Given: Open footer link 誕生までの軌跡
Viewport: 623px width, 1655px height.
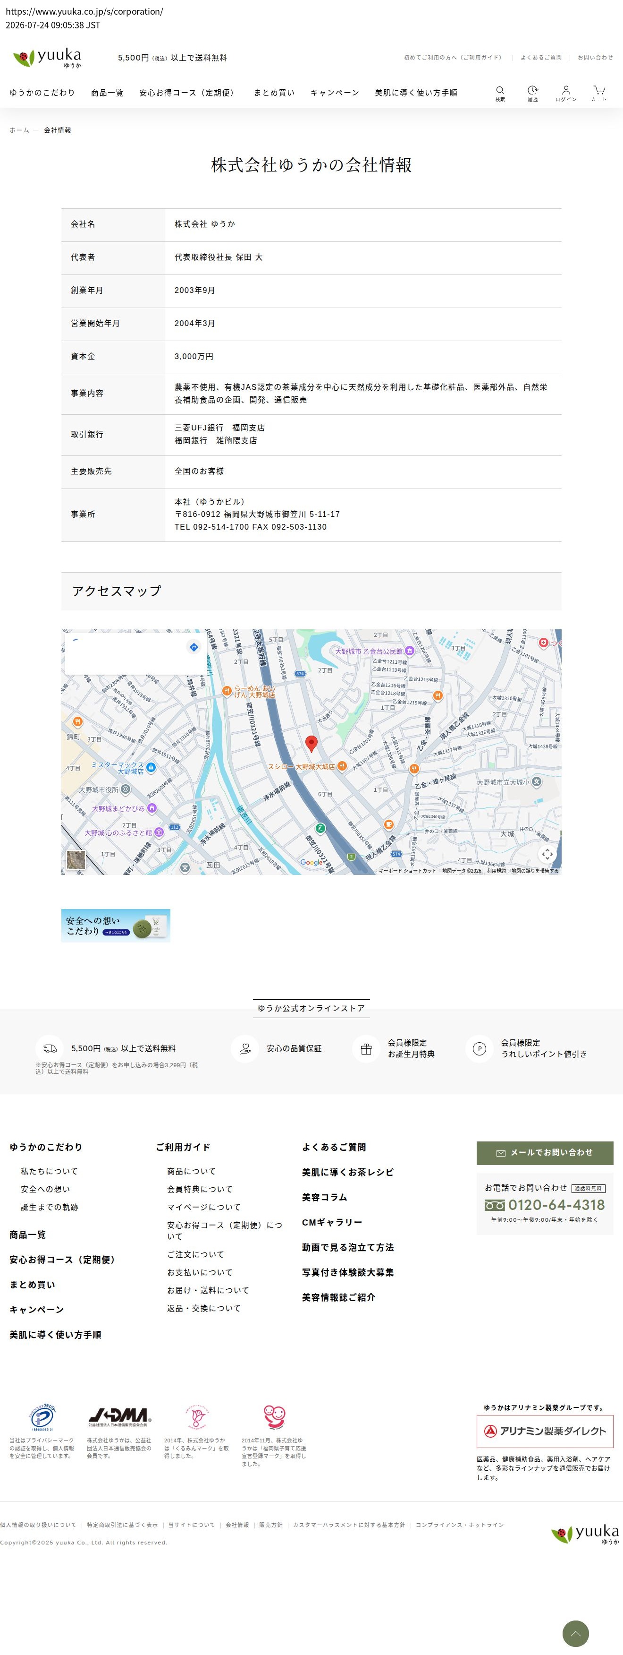Looking at the screenshot, I should 50,1207.
